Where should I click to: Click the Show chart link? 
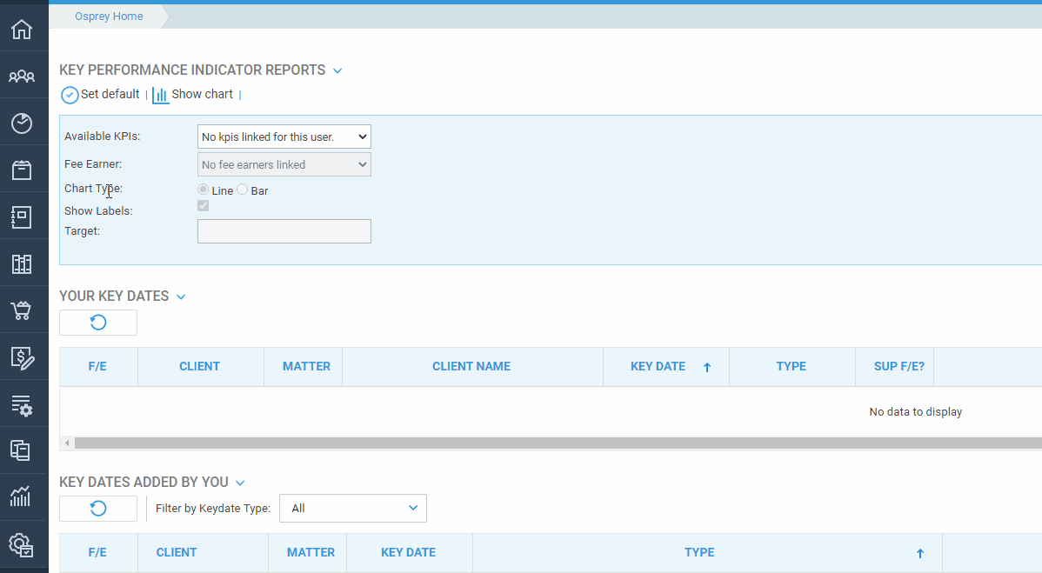pyautogui.click(x=202, y=94)
